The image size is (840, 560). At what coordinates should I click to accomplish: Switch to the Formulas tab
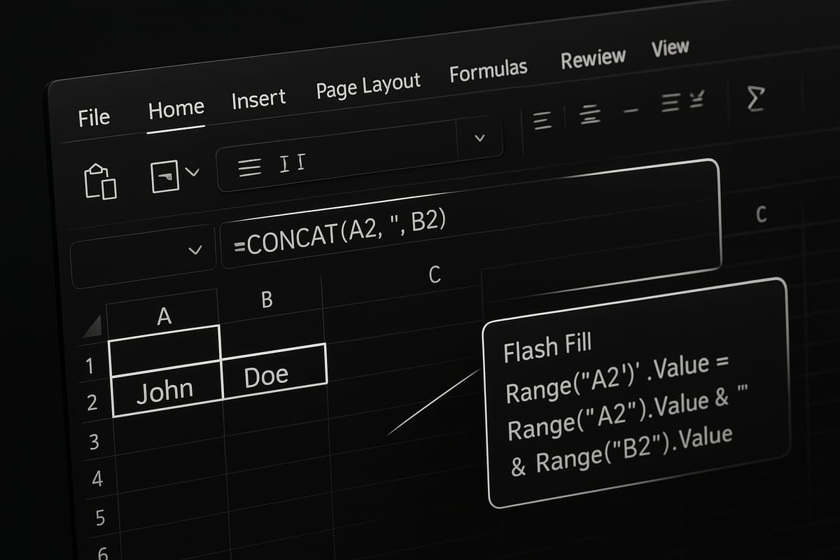(x=489, y=68)
